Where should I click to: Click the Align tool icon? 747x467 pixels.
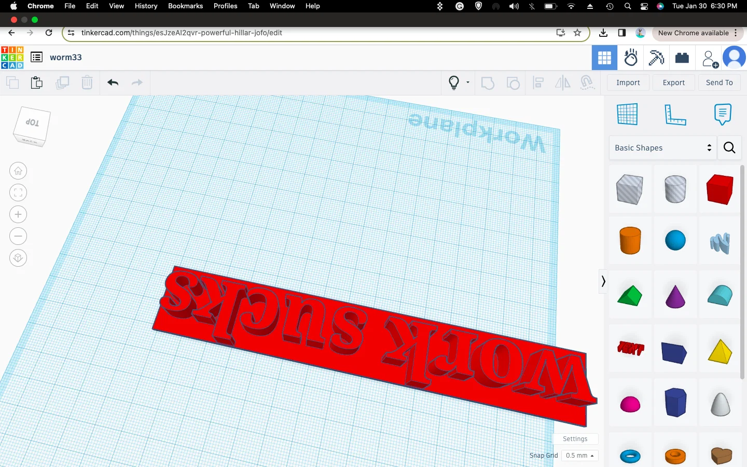click(538, 83)
